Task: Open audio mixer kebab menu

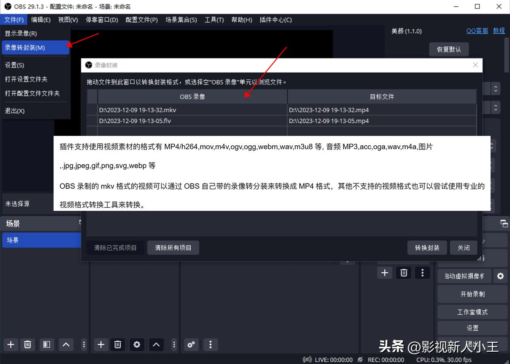Action: click(210, 344)
